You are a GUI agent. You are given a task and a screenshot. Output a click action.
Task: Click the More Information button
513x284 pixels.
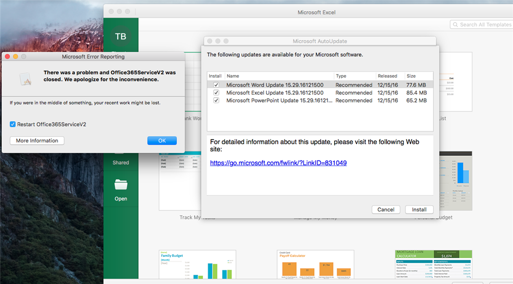(x=37, y=140)
